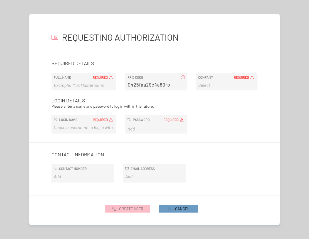Screen dimensions: 309x239
Task: Click the Email Address input field
Action: (154, 177)
